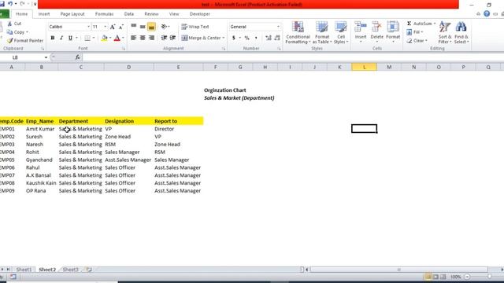Image resolution: width=504 pixels, height=283 pixels.
Task: Select the Designation header cell
Action: 128,121
